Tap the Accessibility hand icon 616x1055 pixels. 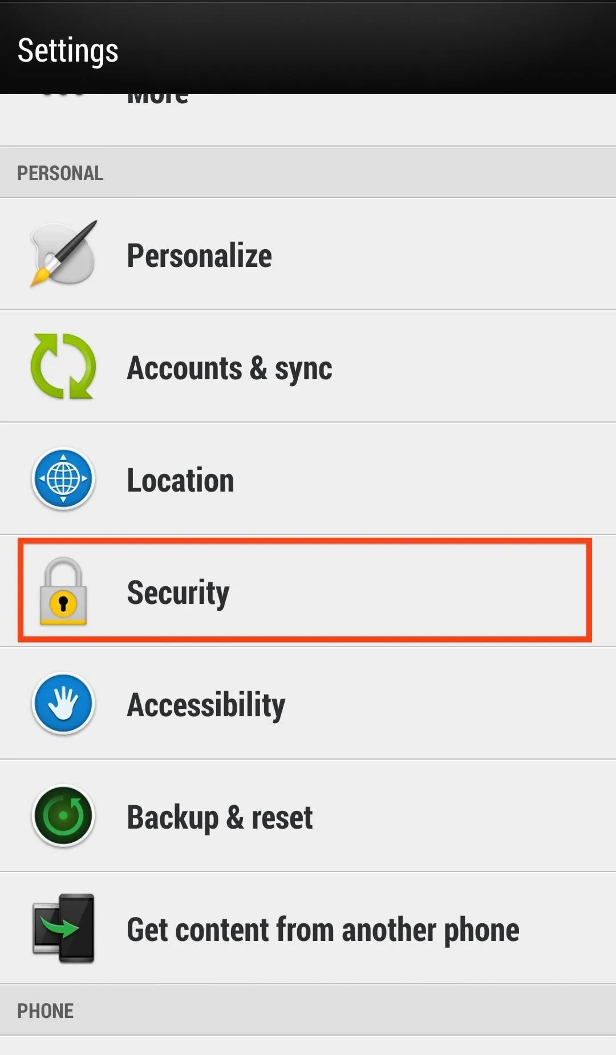[x=63, y=703]
